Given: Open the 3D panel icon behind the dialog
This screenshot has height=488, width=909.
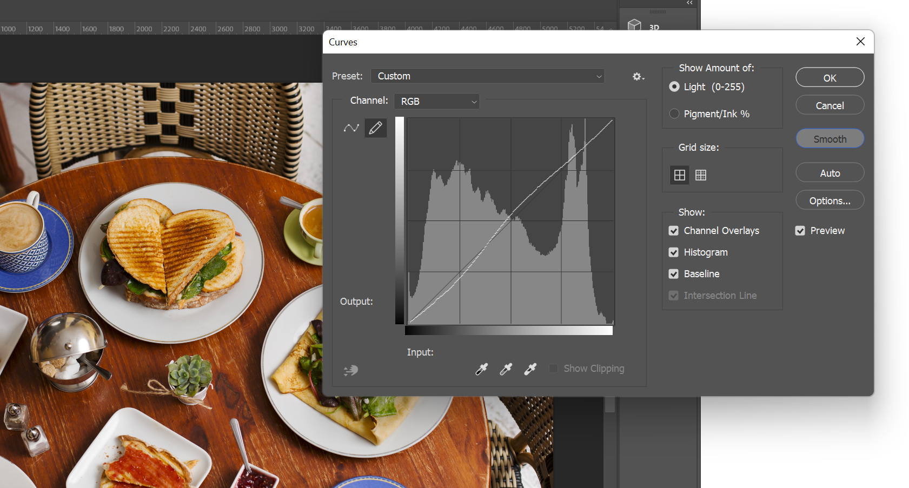Looking at the screenshot, I should (x=635, y=25).
